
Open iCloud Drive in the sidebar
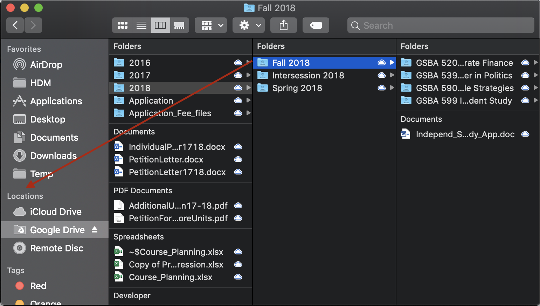pyautogui.click(x=56, y=212)
